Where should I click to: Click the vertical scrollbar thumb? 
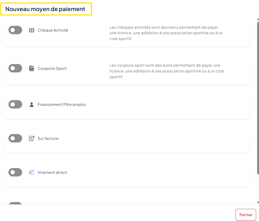258,97
